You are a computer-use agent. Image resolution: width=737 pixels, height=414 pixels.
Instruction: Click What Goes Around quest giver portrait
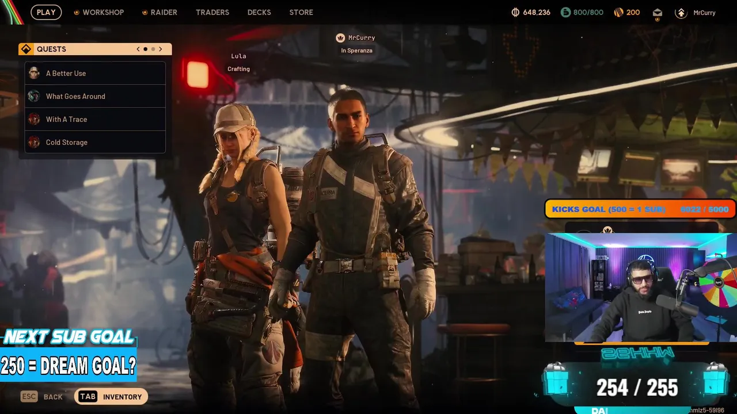click(x=34, y=96)
